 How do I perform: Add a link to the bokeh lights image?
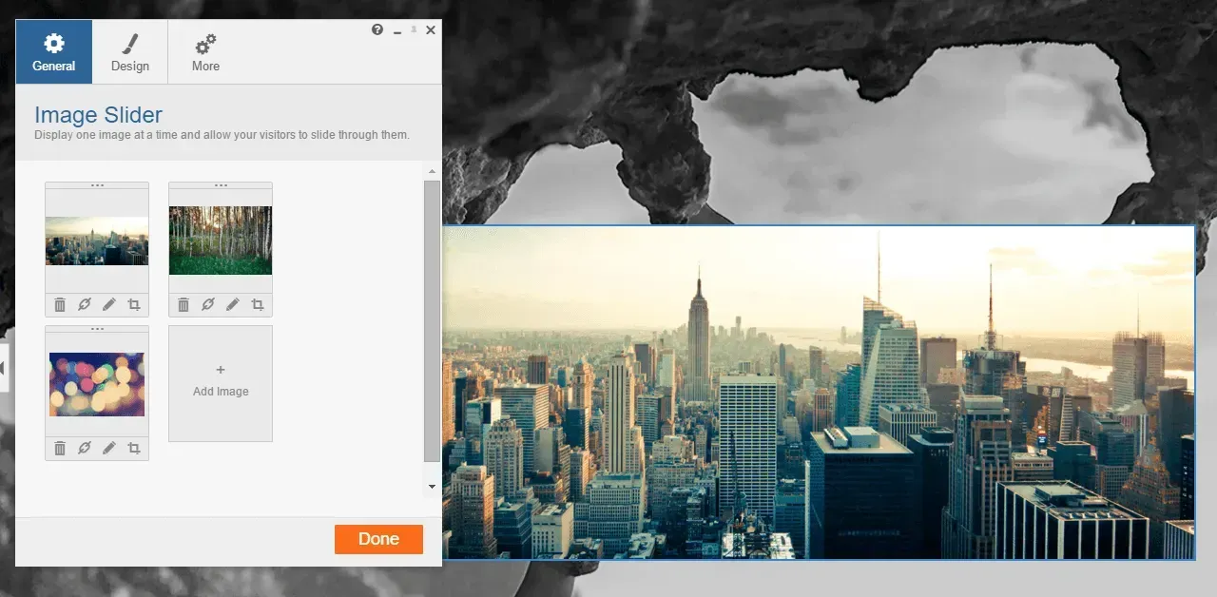pos(85,449)
